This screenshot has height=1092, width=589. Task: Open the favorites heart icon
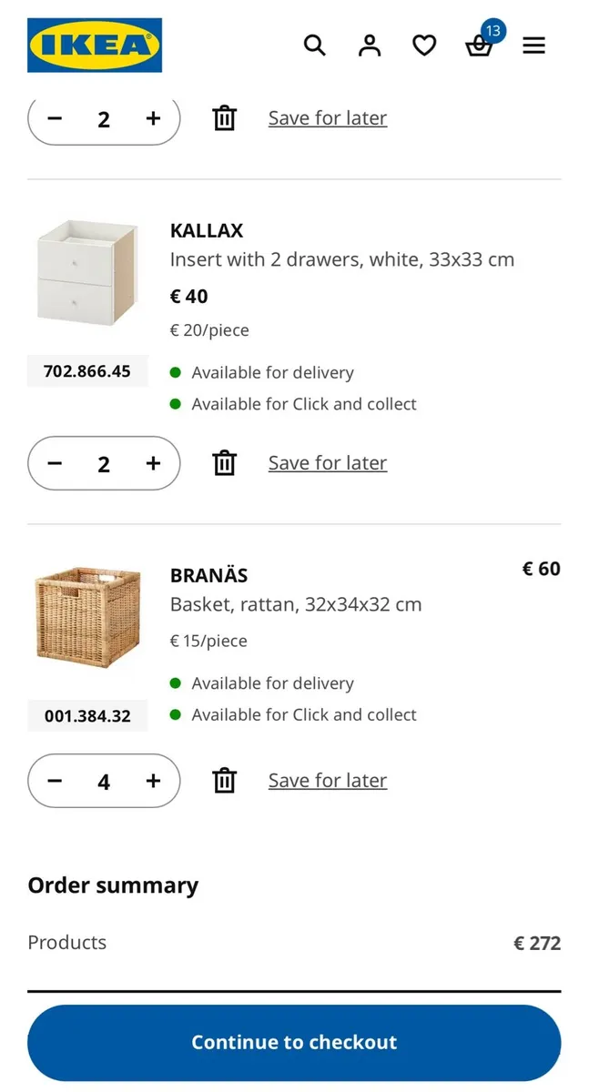point(424,45)
